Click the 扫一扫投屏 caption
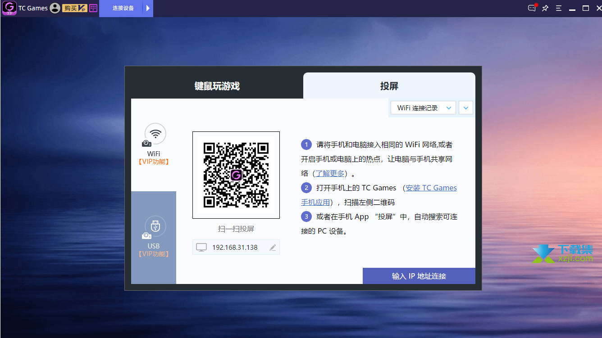The image size is (602, 338). [236, 229]
